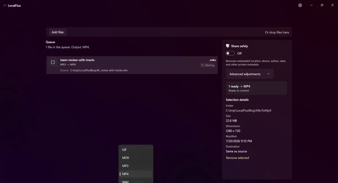Screen dimensions: 338x183
Task: Click the .mkv extension label
Action: (213, 60)
